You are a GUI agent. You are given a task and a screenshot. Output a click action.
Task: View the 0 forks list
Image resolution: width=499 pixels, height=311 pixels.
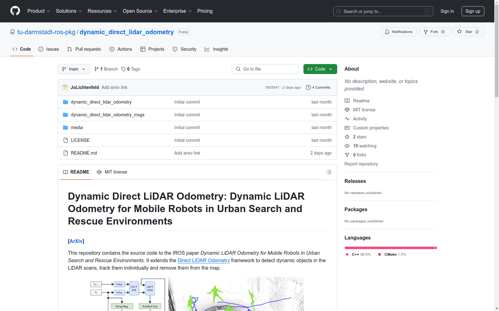coord(356,155)
